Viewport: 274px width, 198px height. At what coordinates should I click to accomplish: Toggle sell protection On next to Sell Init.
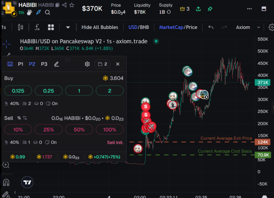coord(51,142)
